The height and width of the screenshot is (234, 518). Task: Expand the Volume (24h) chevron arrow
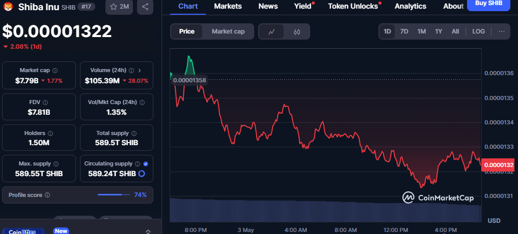[140, 71]
